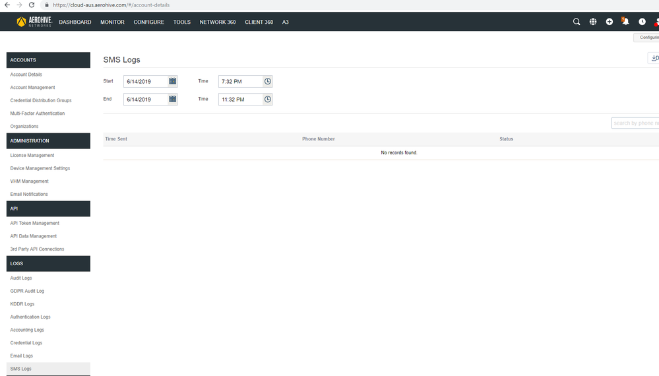Open time picker for End time

click(x=268, y=99)
